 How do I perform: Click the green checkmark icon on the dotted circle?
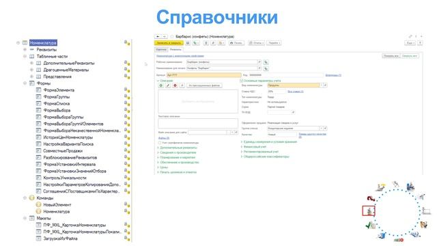(370, 225)
